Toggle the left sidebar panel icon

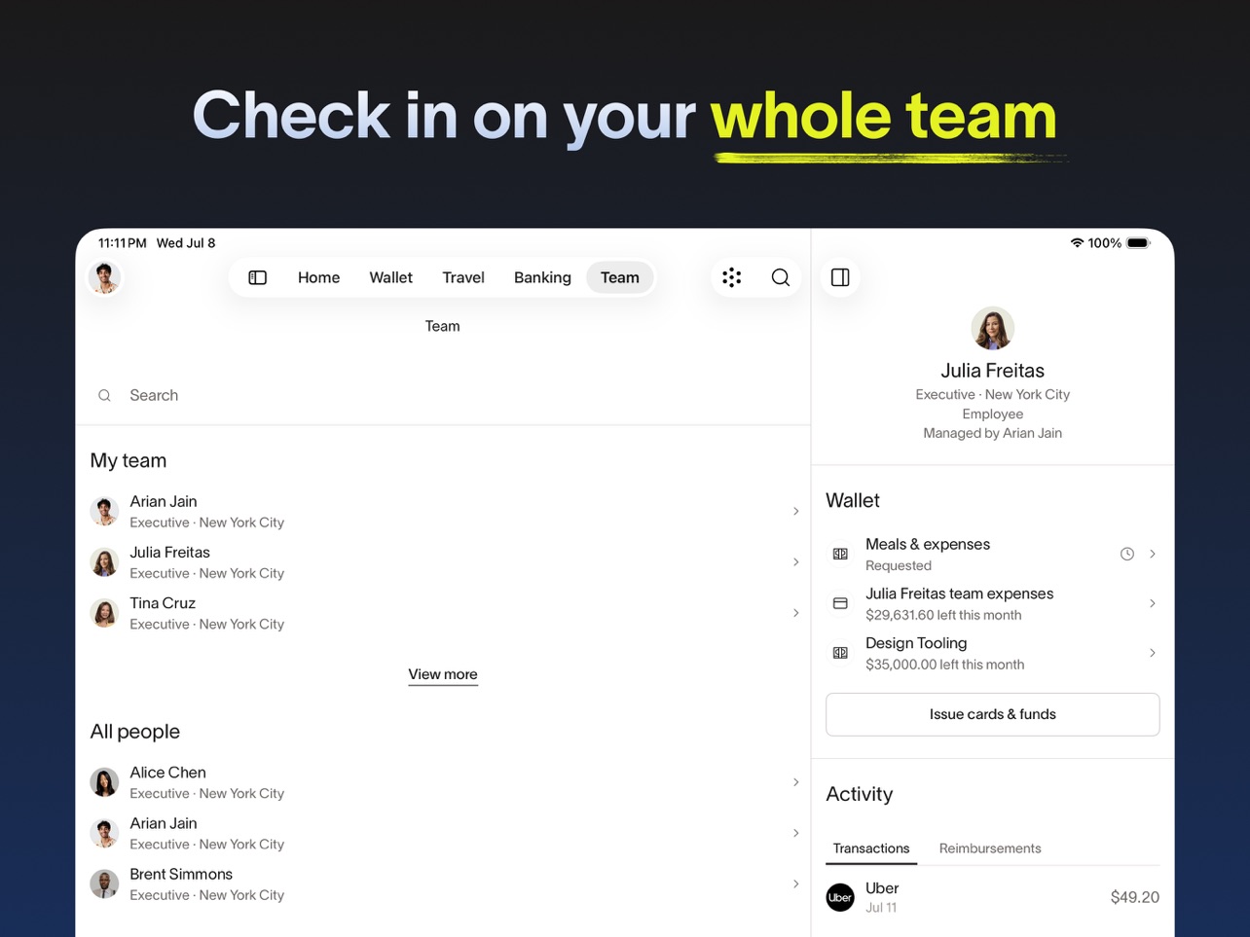[x=258, y=277]
